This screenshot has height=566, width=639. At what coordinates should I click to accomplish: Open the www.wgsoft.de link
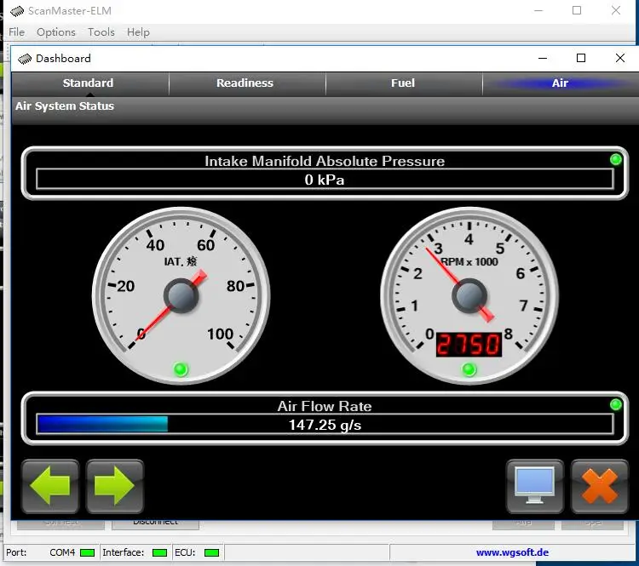(x=512, y=552)
